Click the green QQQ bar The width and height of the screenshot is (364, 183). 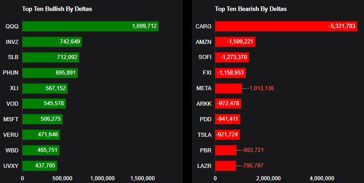(90, 27)
